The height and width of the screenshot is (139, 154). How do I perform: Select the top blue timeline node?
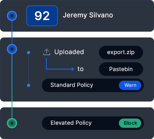(x=12, y=16)
